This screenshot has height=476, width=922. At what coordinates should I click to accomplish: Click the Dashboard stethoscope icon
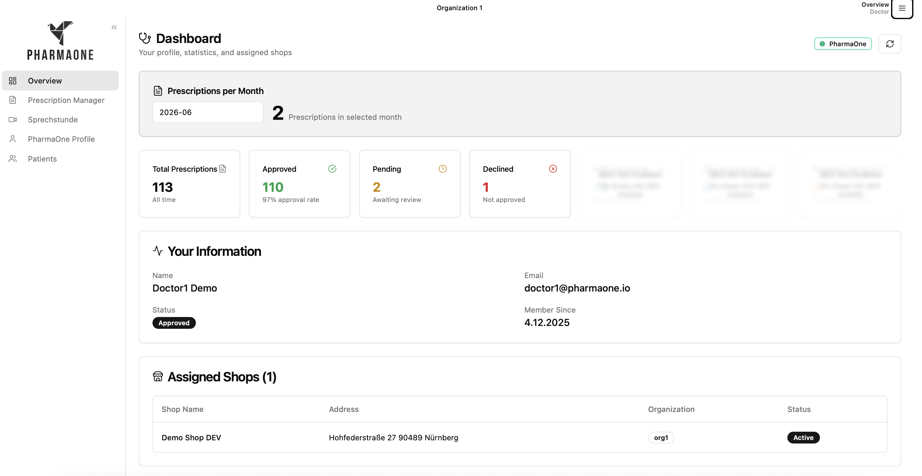[x=145, y=38]
